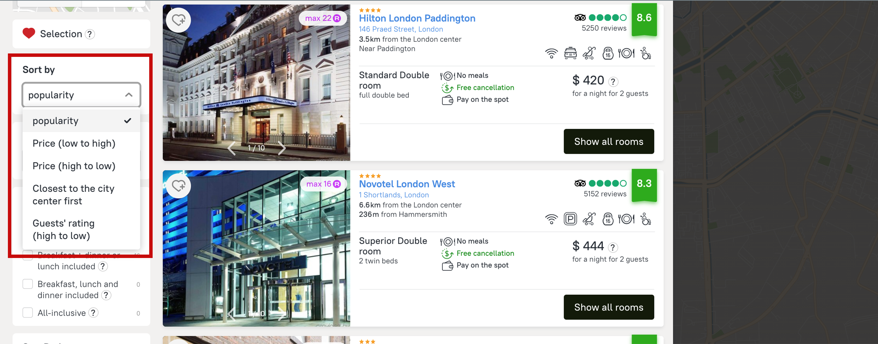
Task: Sort hotels by Price (low to high)
Action: (74, 143)
